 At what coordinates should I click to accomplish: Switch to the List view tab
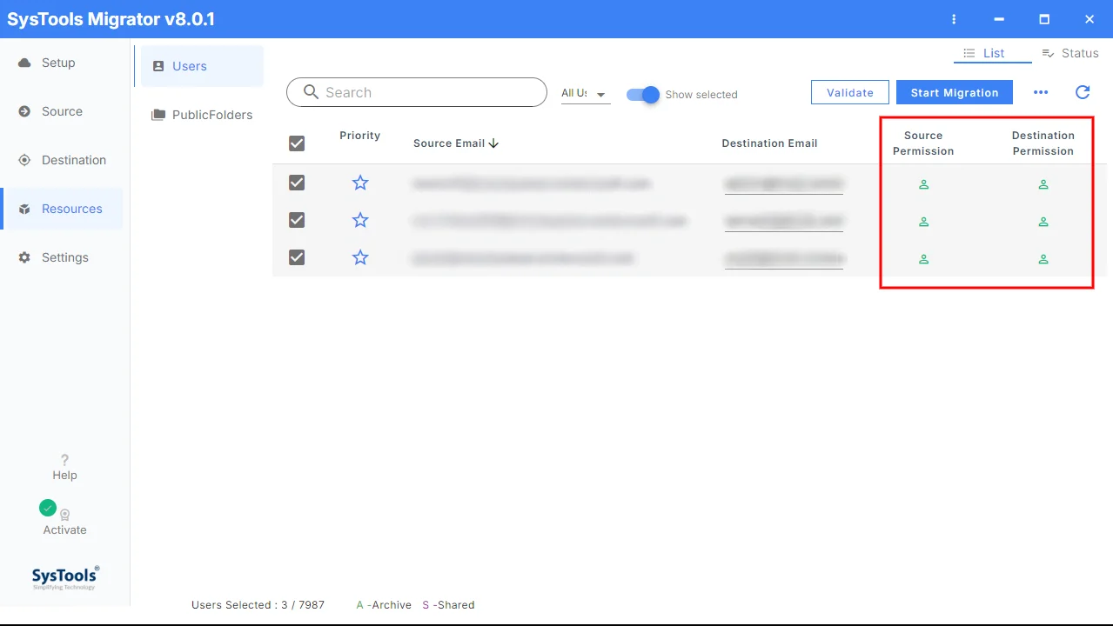(x=993, y=53)
